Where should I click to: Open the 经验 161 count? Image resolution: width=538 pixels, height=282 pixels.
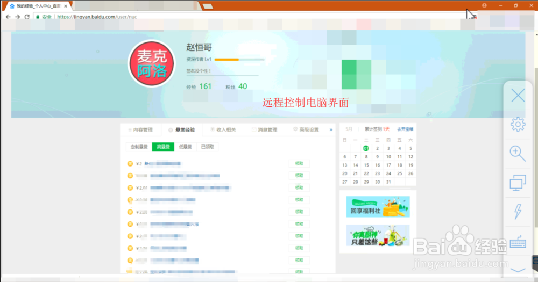click(199, 86)
